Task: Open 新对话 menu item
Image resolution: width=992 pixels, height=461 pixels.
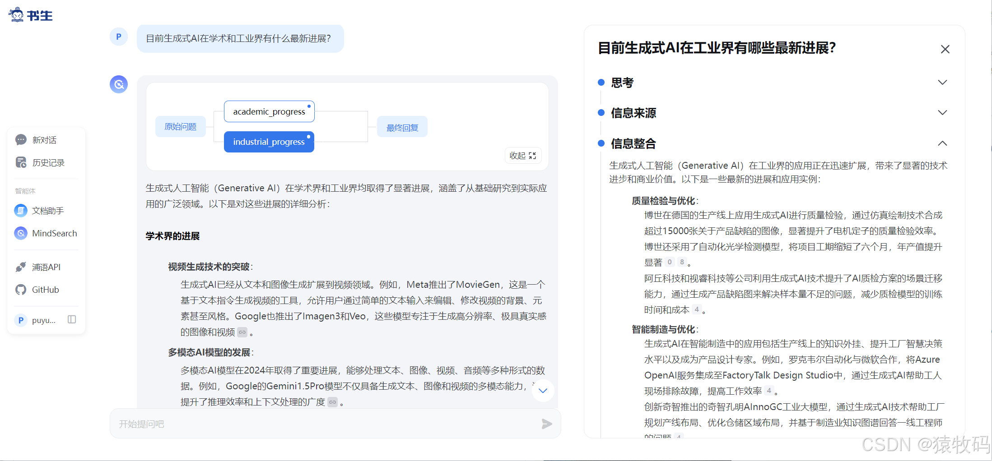Action: point(44,140)
